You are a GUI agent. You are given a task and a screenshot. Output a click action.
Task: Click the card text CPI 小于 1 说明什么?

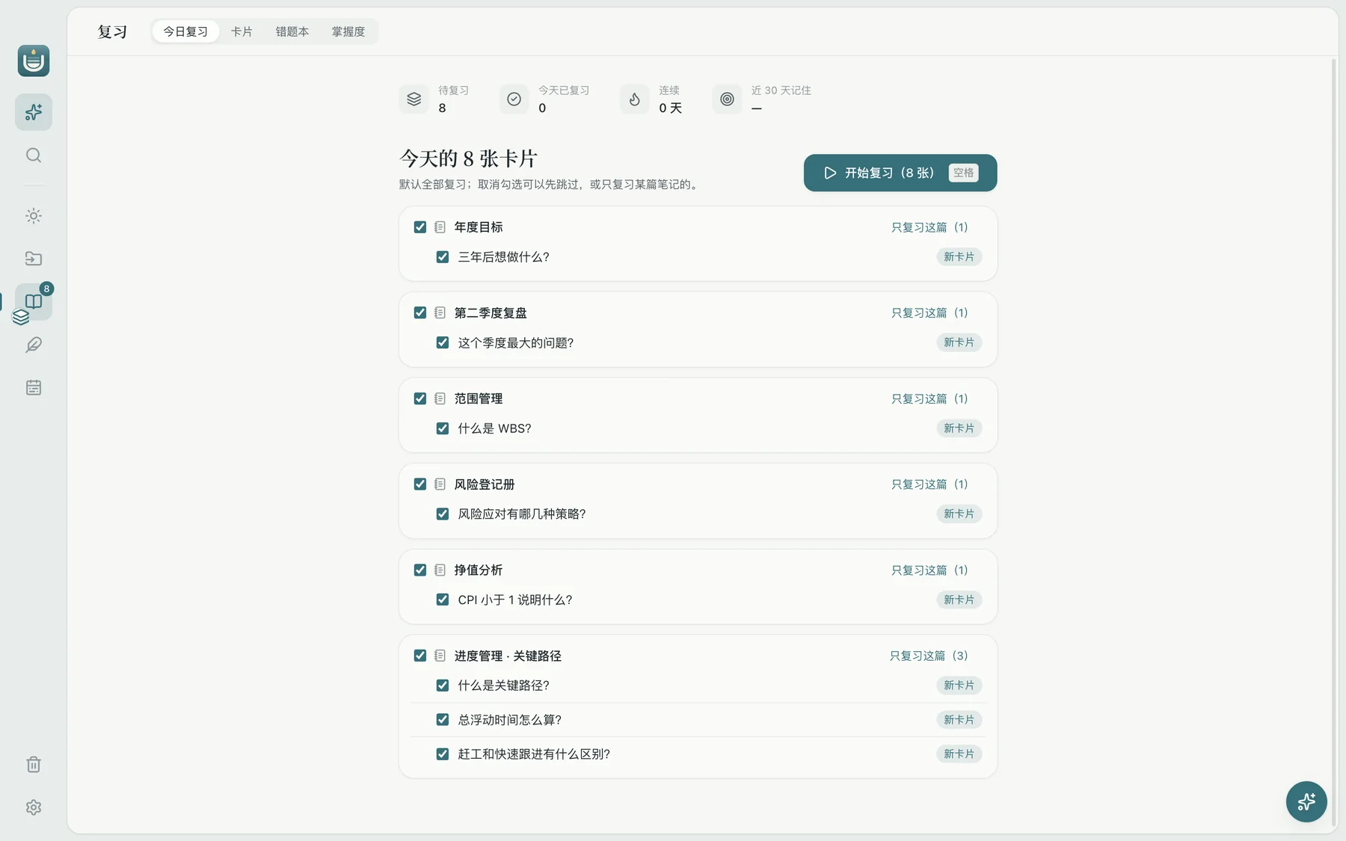tap(515, 600)
